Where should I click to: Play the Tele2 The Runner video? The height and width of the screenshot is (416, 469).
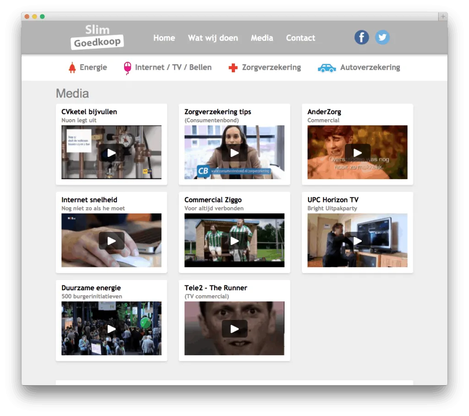pyautogui.click(x=234, y=328)
